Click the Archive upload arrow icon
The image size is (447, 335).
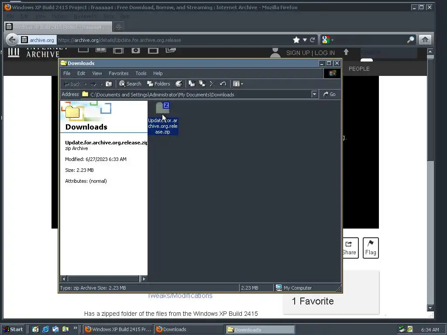tap(346, 52)
